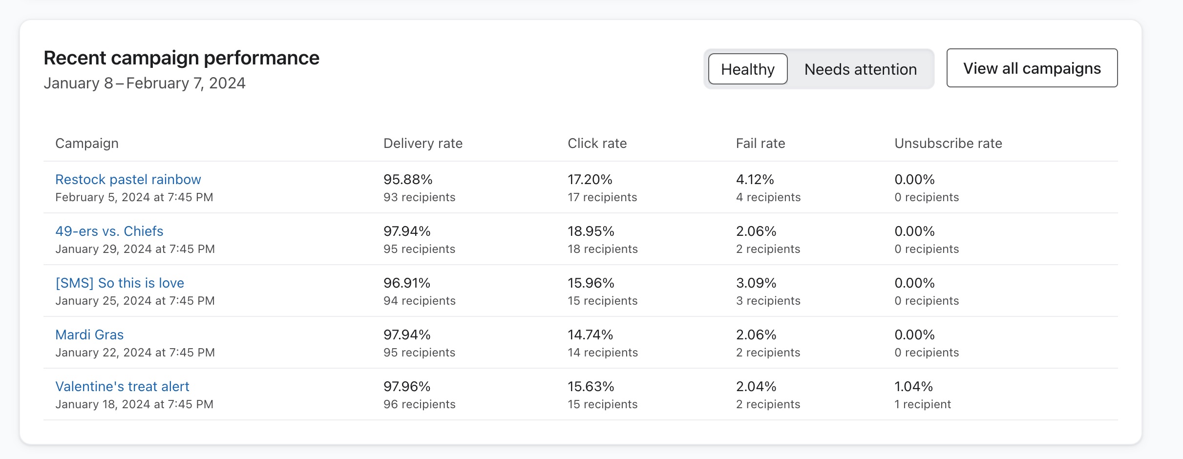The width and height of the screenshot is (1183, 459).
Task: Sort by the Campaign column header
Action: point(86,143)
